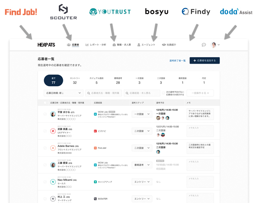This screenshot has width=257, height=203.
Task: Open the 選考終了者一覧 link
Action: tap(177, 61)
